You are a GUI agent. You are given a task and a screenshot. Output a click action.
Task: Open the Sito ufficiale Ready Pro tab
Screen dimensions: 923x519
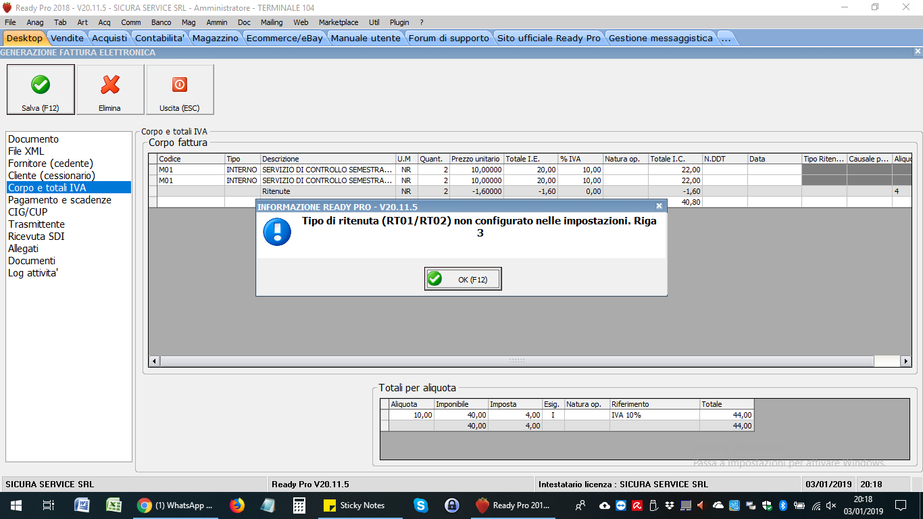[549, 39]
